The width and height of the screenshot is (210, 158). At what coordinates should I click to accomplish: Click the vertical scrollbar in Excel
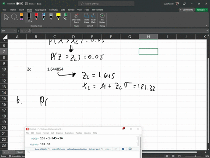pos(209,101)
